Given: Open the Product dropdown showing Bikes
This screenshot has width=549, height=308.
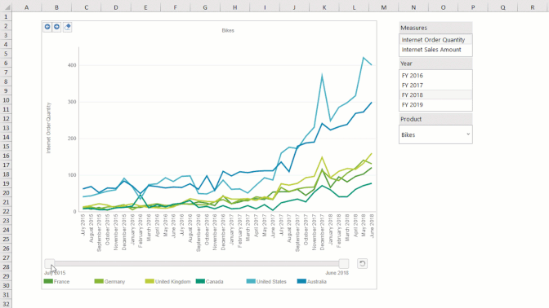Looking at the screenshot, I should 435,134.
